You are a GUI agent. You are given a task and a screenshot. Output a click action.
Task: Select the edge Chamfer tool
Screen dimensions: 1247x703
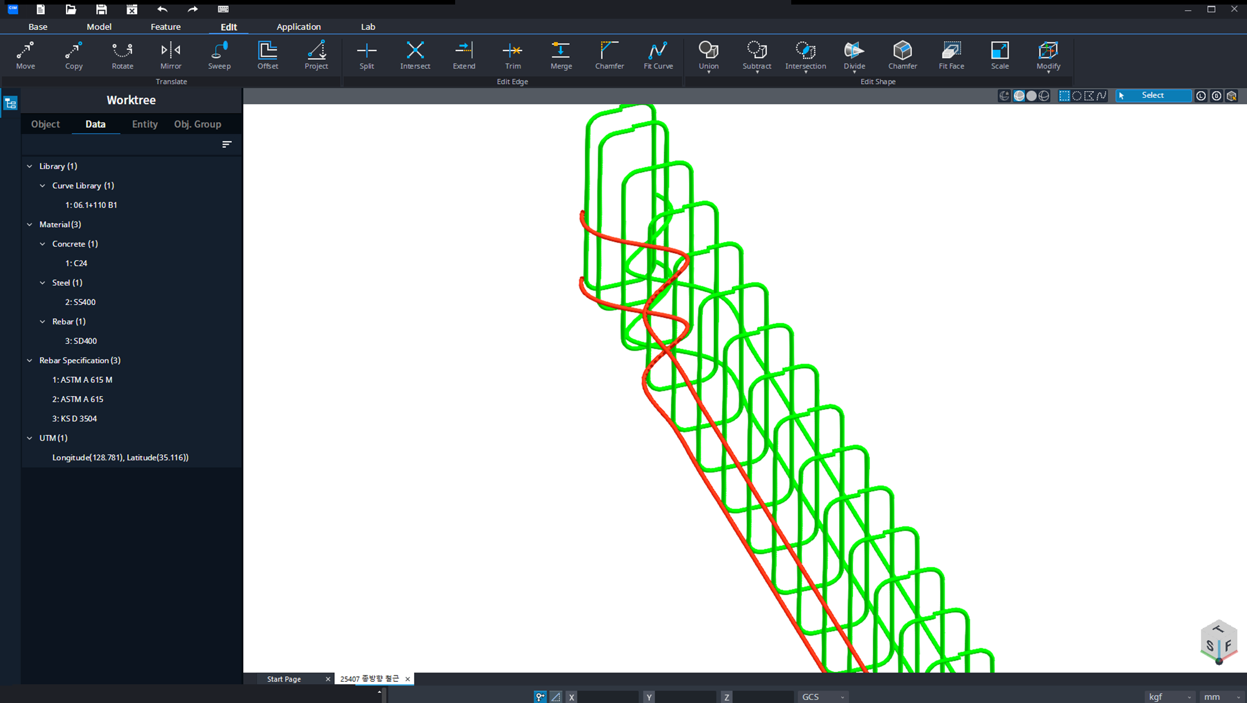[609, 55]
